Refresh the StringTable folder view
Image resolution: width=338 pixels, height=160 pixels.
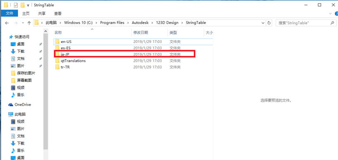(x=269, y=23)
